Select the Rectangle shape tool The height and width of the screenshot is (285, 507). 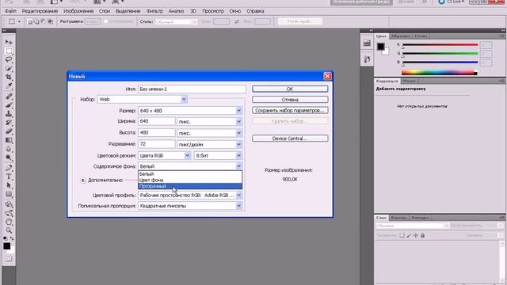pyautogui.click(x=9, y=194)
